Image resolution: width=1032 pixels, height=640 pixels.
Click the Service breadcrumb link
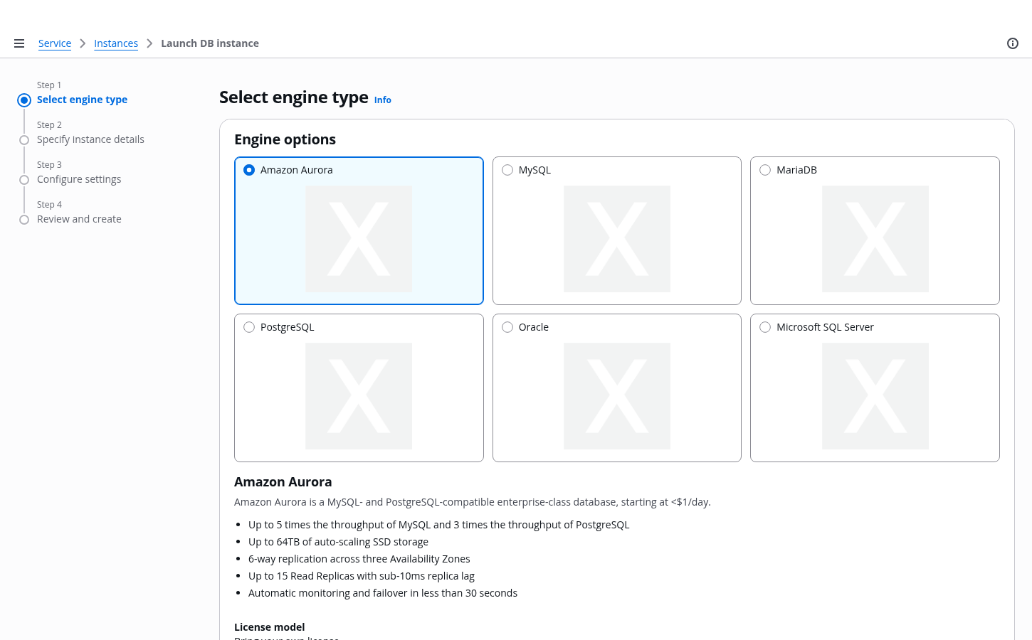55,43
